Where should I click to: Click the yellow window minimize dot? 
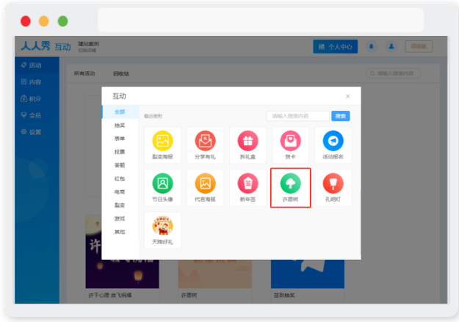tap(44, 21)
